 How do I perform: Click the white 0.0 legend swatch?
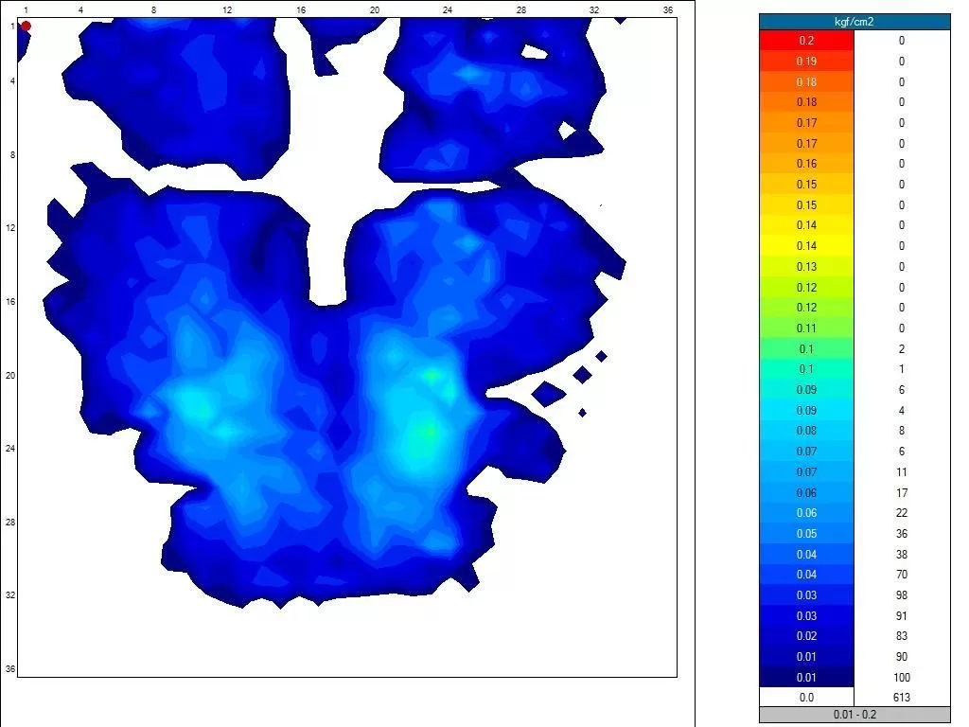coord(806,698)
